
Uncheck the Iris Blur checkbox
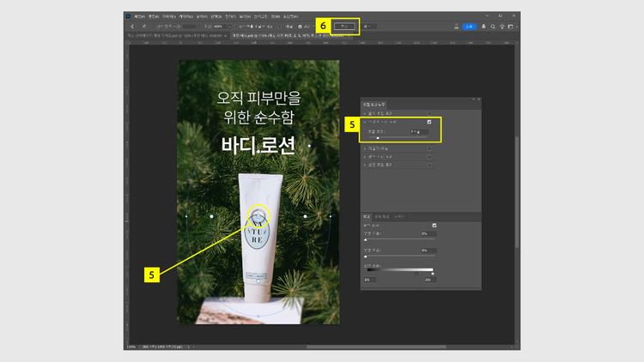[x=429, y=122]
